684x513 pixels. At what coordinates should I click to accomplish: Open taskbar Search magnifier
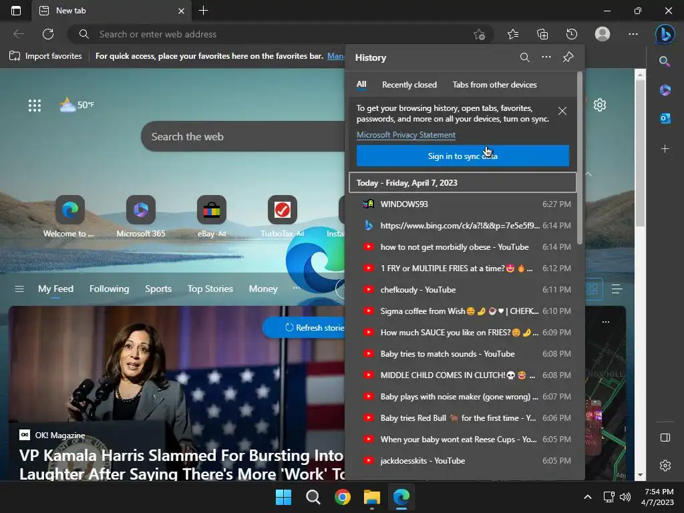[313, 497]
